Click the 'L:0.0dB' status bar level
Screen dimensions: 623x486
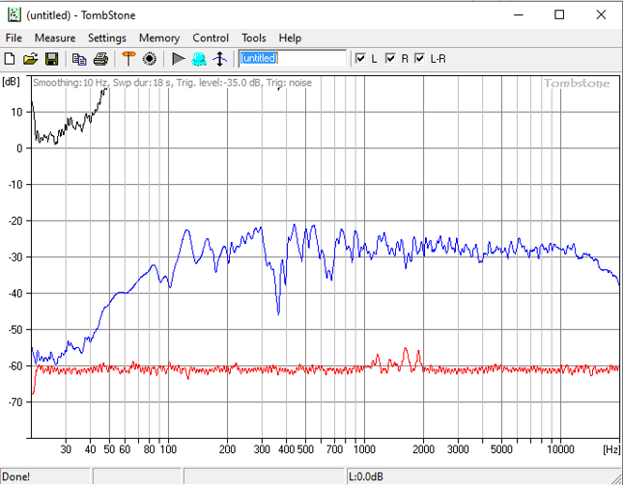point(365,476)
